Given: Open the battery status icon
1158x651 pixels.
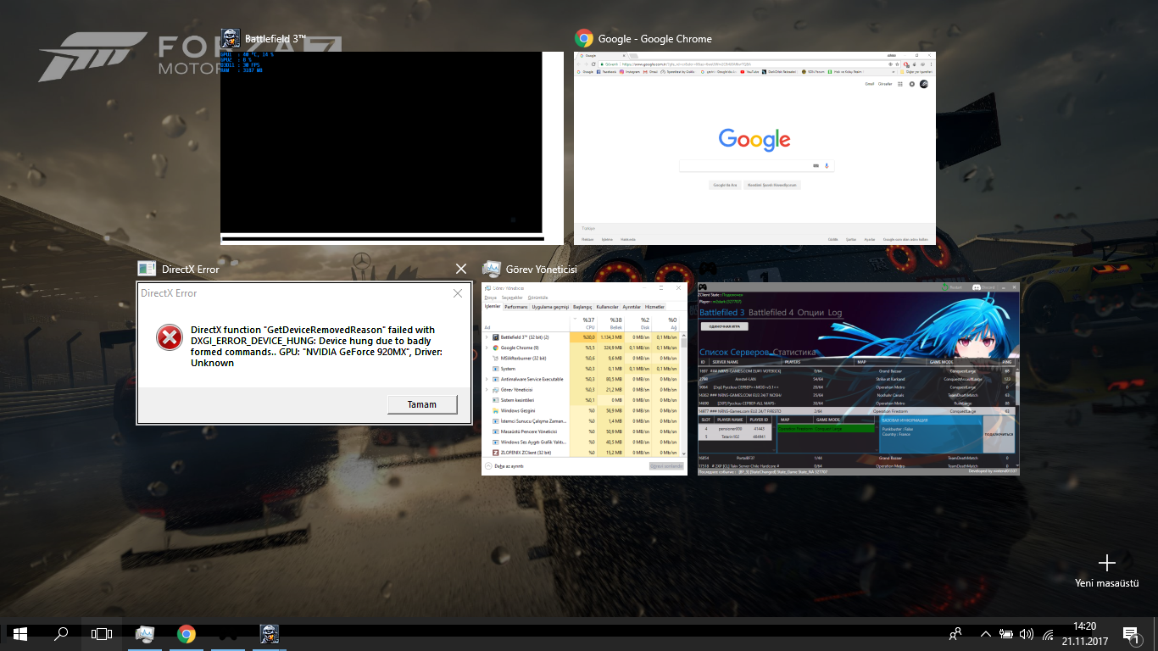Looking at the screenshot, I should (x=1006, y=633).
